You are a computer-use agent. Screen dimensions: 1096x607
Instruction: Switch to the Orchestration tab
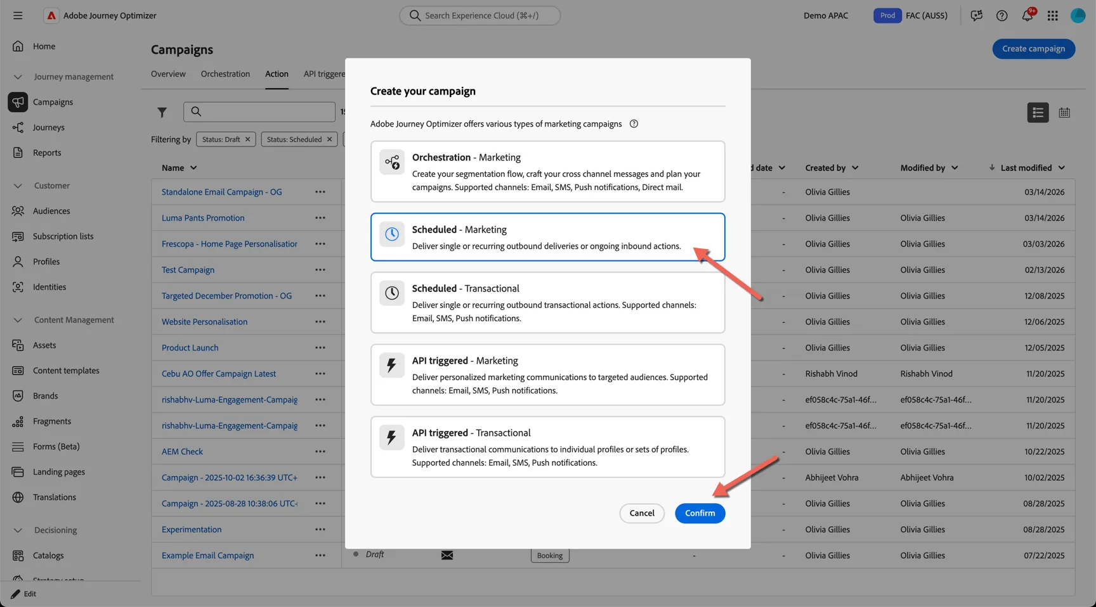point(225,74)
